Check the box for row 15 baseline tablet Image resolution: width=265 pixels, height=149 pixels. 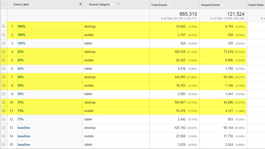pos(4,144)
